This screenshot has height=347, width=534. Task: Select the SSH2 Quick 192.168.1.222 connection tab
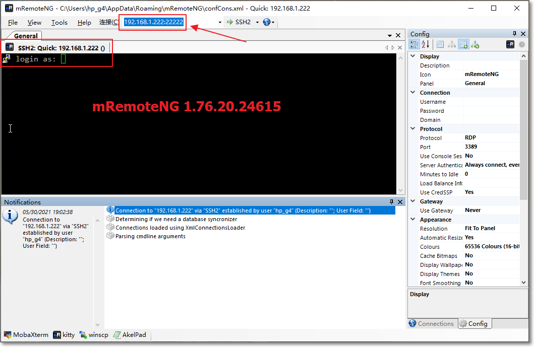56,48
